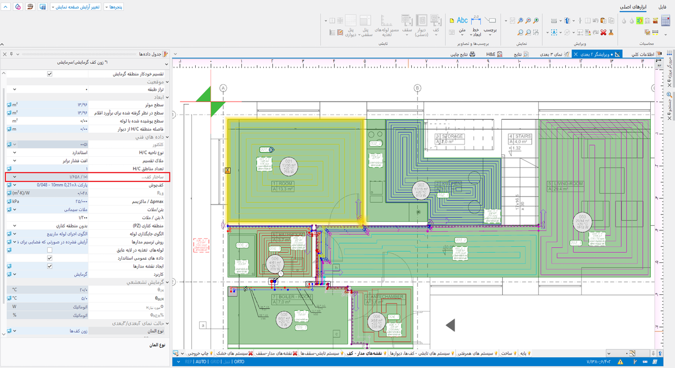This screenshot has width=675, height=368.
Task: Toggle ORTO mode in status bar
Action: 238,362
